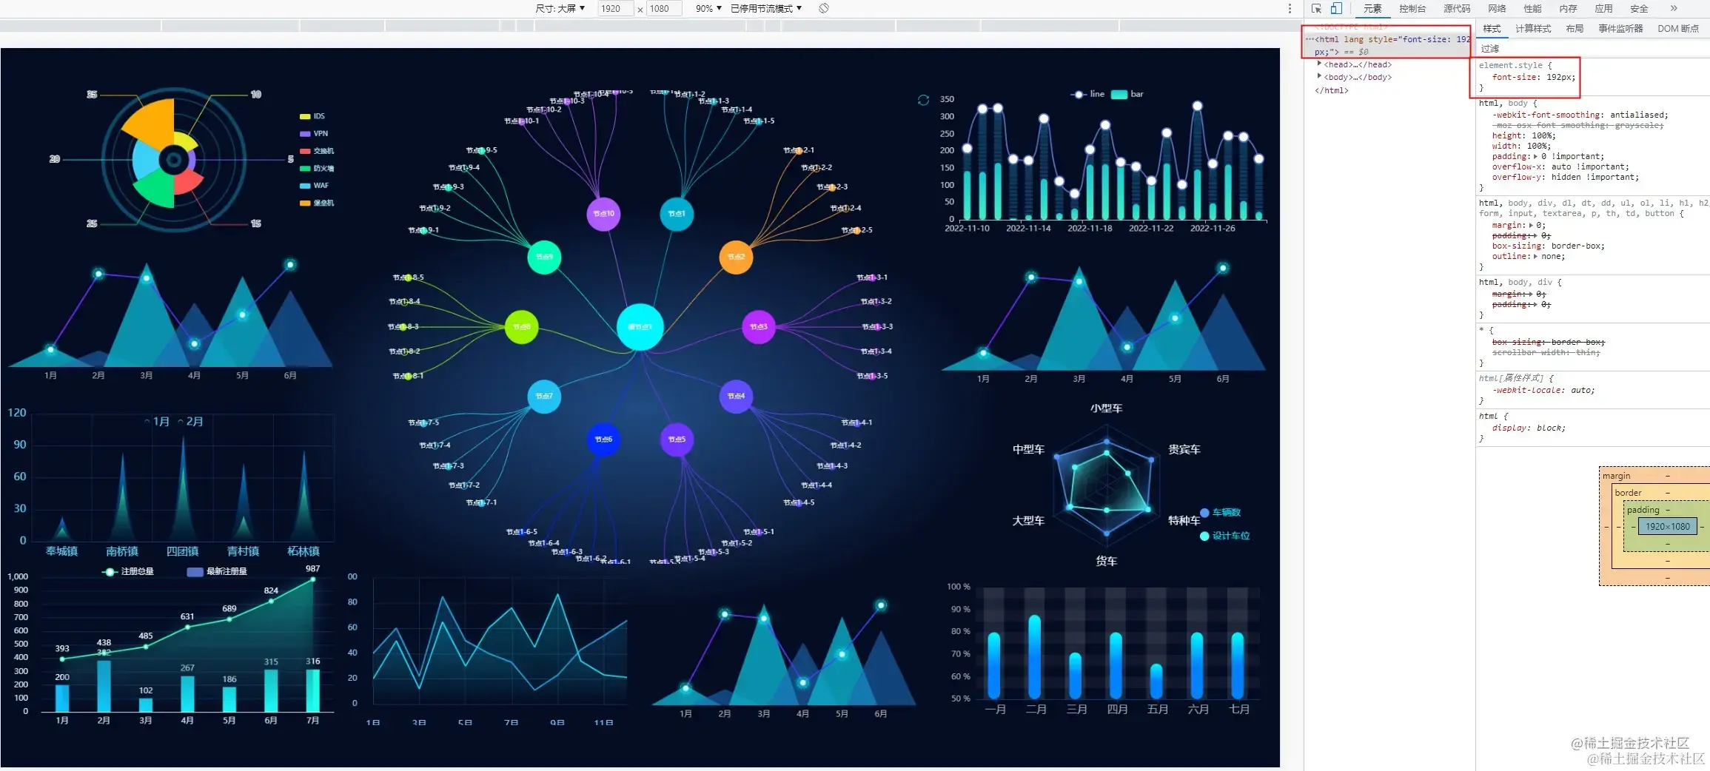Switch to the 控制台 tab
Screen dimensions: 1710x771
pos(1412,8)
